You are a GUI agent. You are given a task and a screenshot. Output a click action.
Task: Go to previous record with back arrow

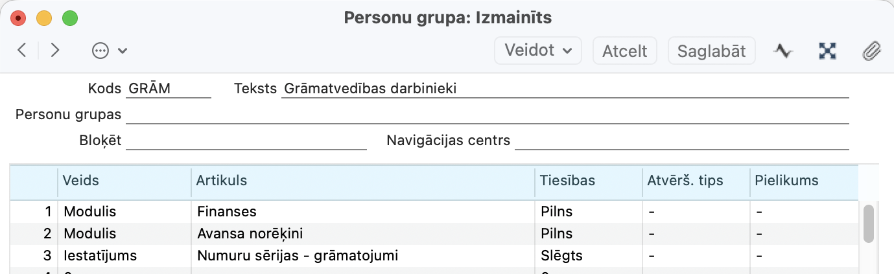point(22,51)
